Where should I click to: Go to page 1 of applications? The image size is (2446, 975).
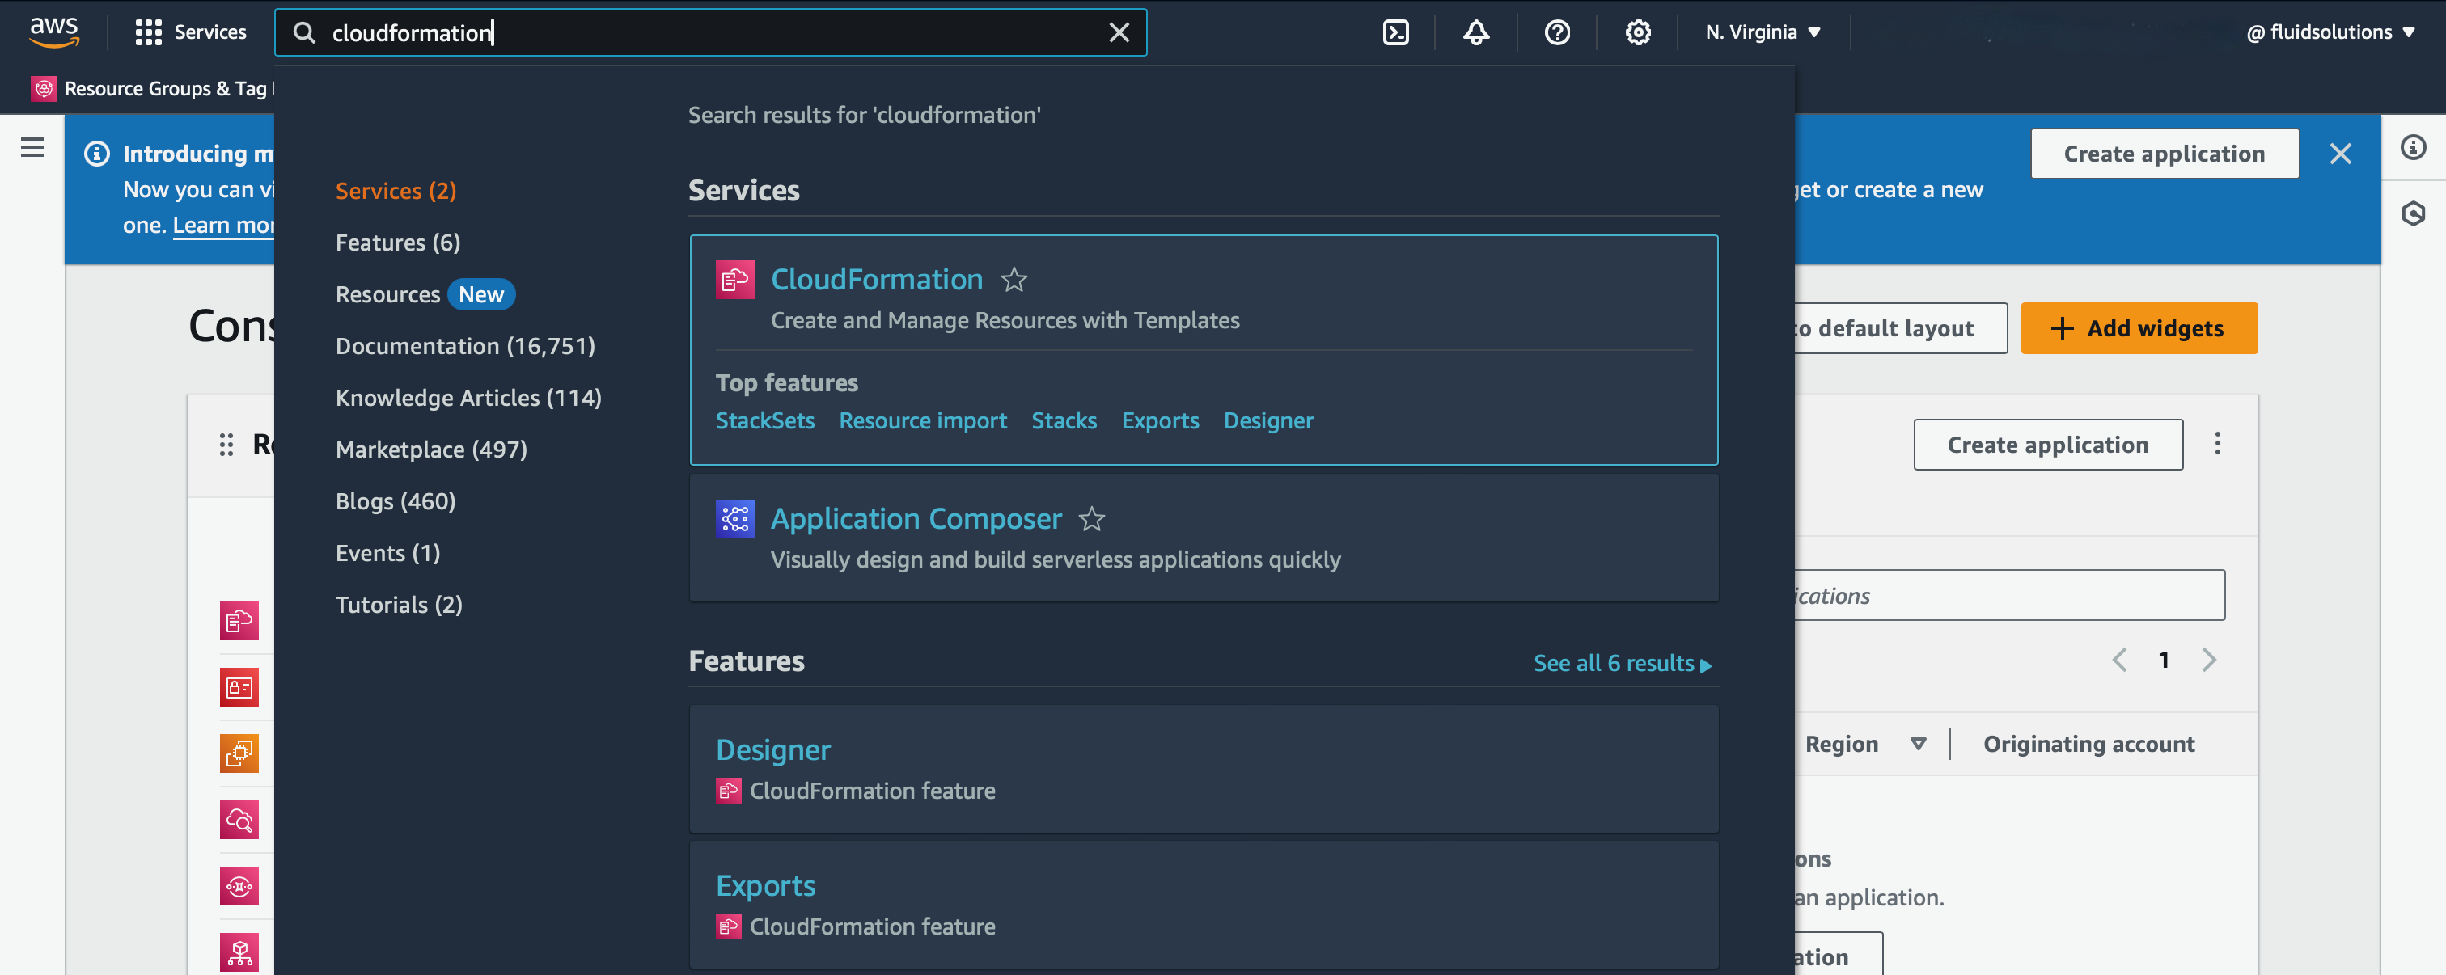tap(2164, 660)
